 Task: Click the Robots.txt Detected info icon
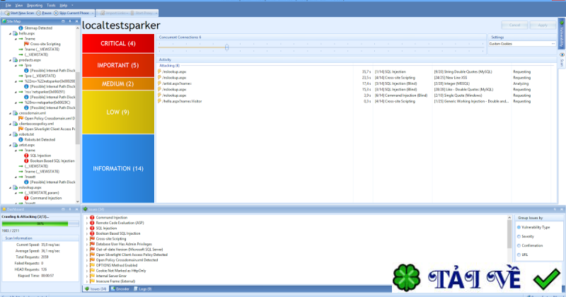click(21, 139)
